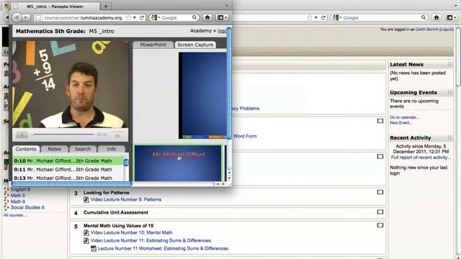Click the Academy breadcrumb link
The width and height of the screenshot is (461, 259).
(x=200, y=31)
